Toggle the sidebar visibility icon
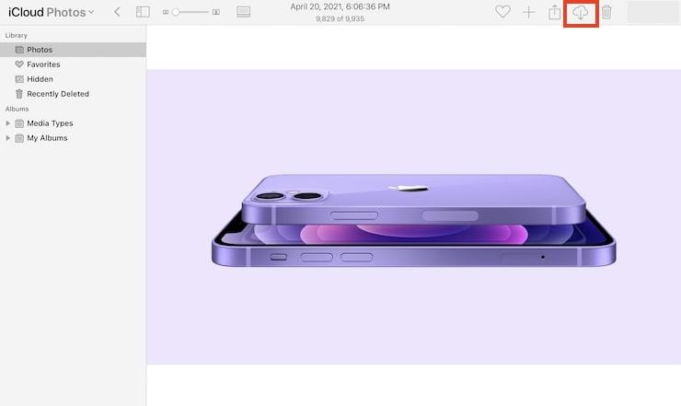This screenshot has height=406, width=681. coord(143,12)
